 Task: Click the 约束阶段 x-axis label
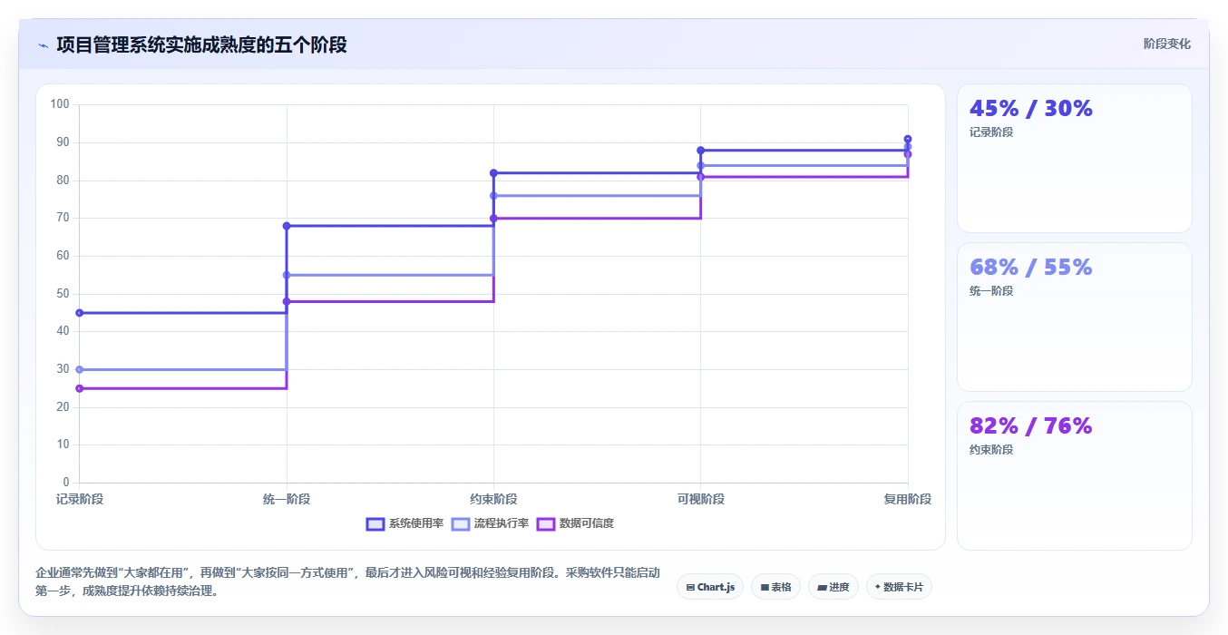(493, 499)
